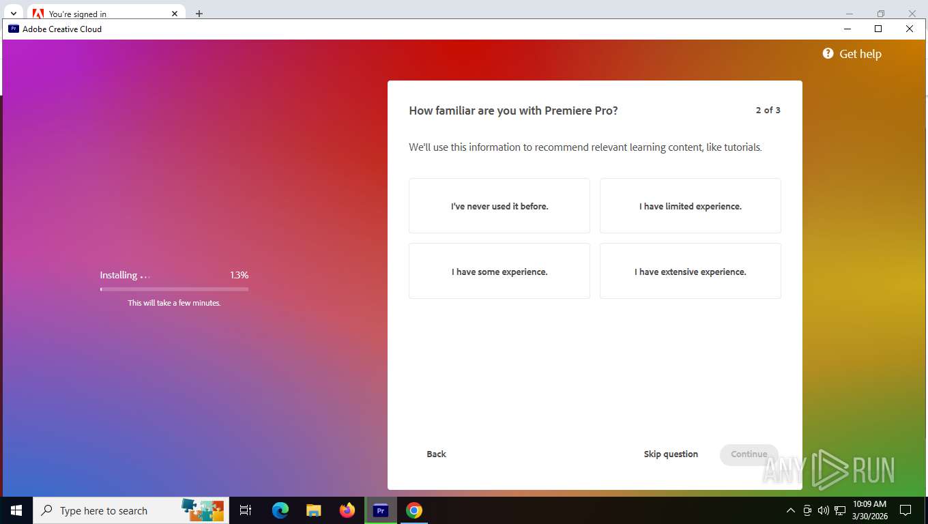Click the Adobe Creative Cloud title bar icon
928x524 pixels.
point(13,29)
